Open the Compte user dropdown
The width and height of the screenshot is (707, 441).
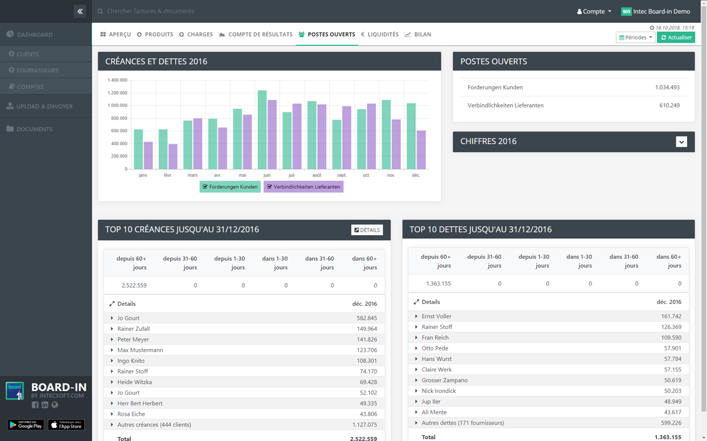(594, 11)
